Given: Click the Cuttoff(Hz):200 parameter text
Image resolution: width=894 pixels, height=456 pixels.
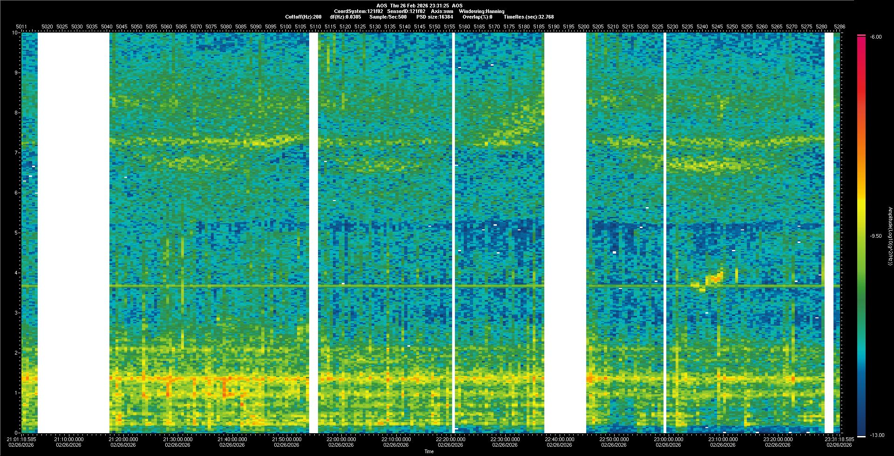Looking at the screenshot, I should click(x=303, y=17).
